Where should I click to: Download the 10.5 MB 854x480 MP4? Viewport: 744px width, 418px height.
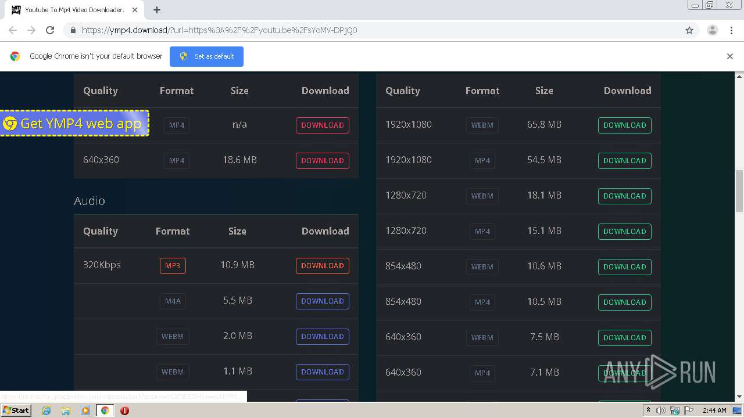pos(625,302)
